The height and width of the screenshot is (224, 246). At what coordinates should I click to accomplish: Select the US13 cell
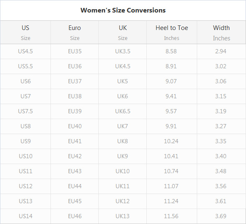[x=25, y=201]
